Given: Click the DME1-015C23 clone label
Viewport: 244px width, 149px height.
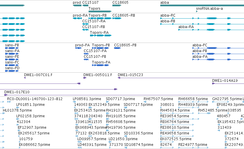Looking at the screenshot, I should [130, 75].
